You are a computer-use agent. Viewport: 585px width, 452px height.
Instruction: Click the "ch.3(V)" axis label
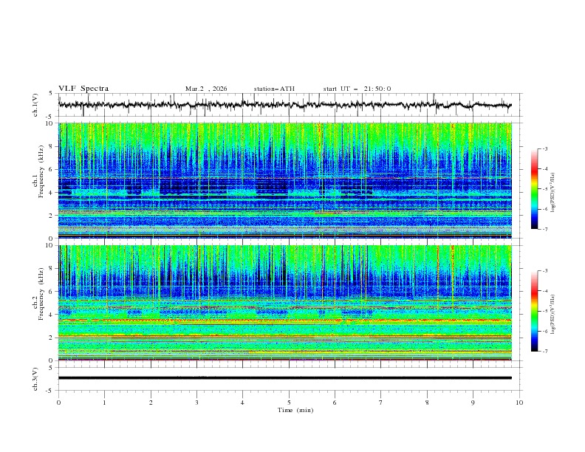click(x=35, y=379)
